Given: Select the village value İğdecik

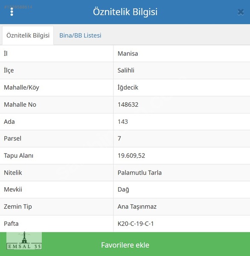Looking at the screenshot, I should click(128, 87).
